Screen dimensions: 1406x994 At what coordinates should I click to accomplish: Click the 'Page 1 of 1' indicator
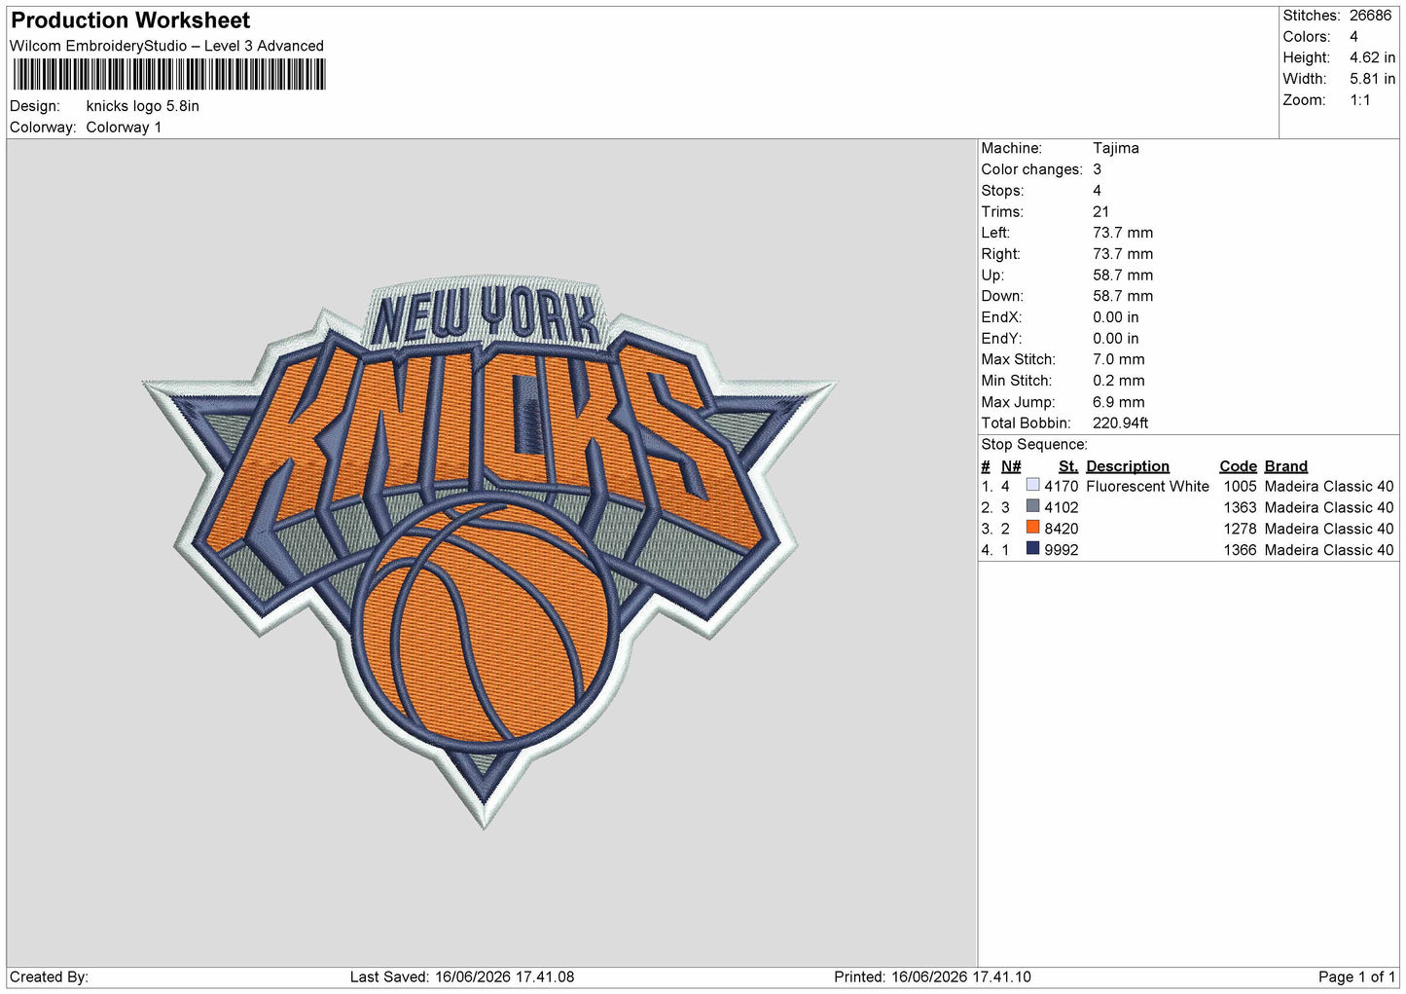click(1356, 976)
